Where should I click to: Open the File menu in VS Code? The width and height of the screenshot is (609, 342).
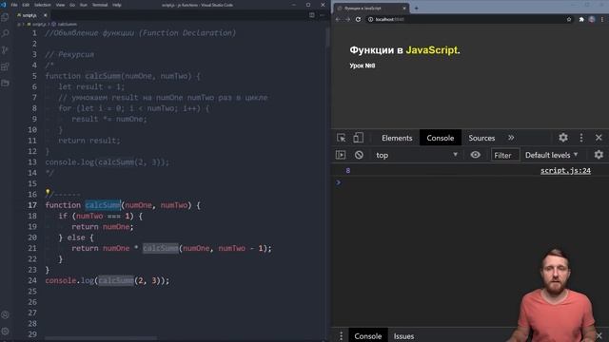tap(14, 5)
